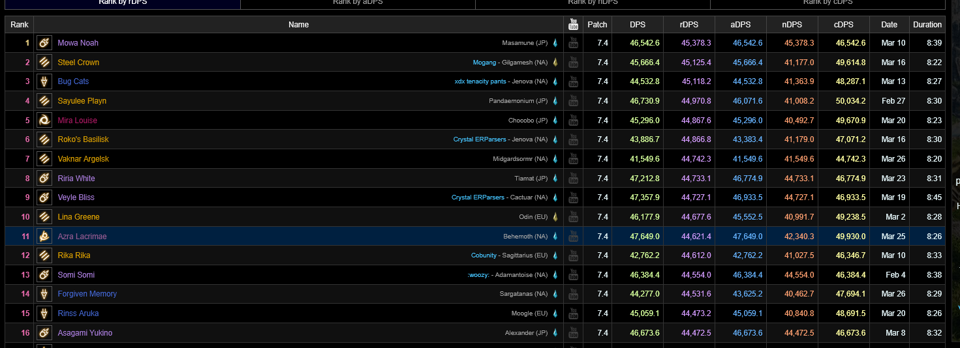Click the nDPS value 42,340.3
Screen dimensions: 960x348
coord(799,237)
